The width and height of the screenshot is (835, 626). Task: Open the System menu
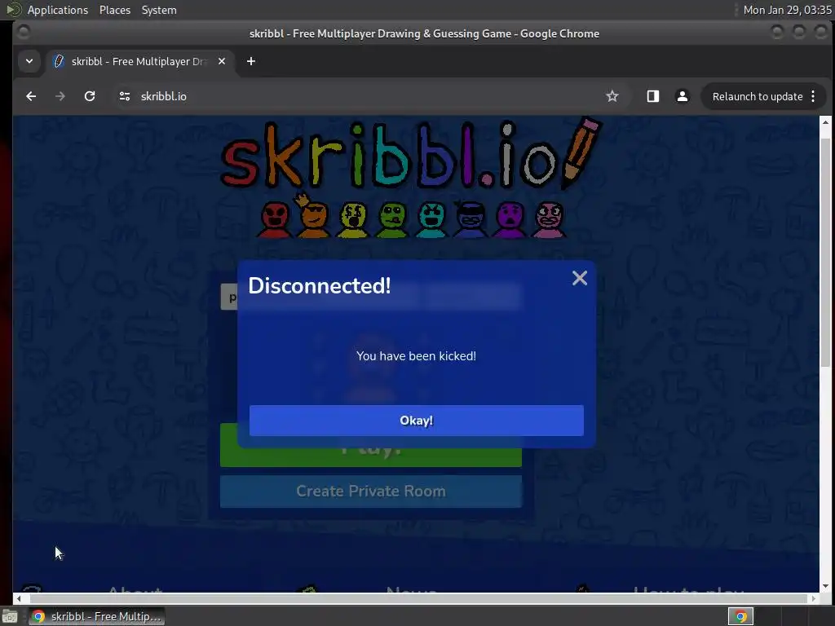click(x=159, y=10)
